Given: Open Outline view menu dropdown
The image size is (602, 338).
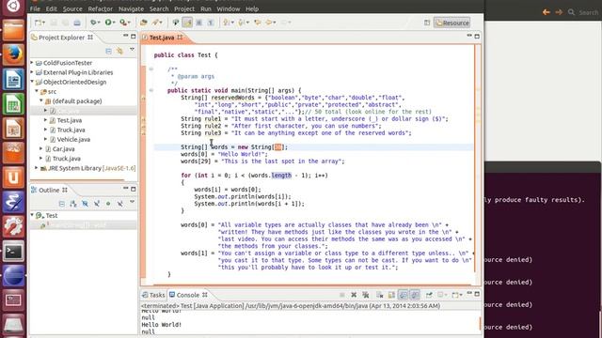Looking at the screenshot, I should 132,203.
